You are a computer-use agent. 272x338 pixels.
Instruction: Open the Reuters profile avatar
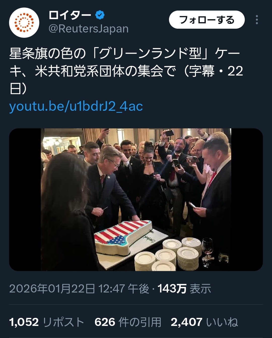24,23
